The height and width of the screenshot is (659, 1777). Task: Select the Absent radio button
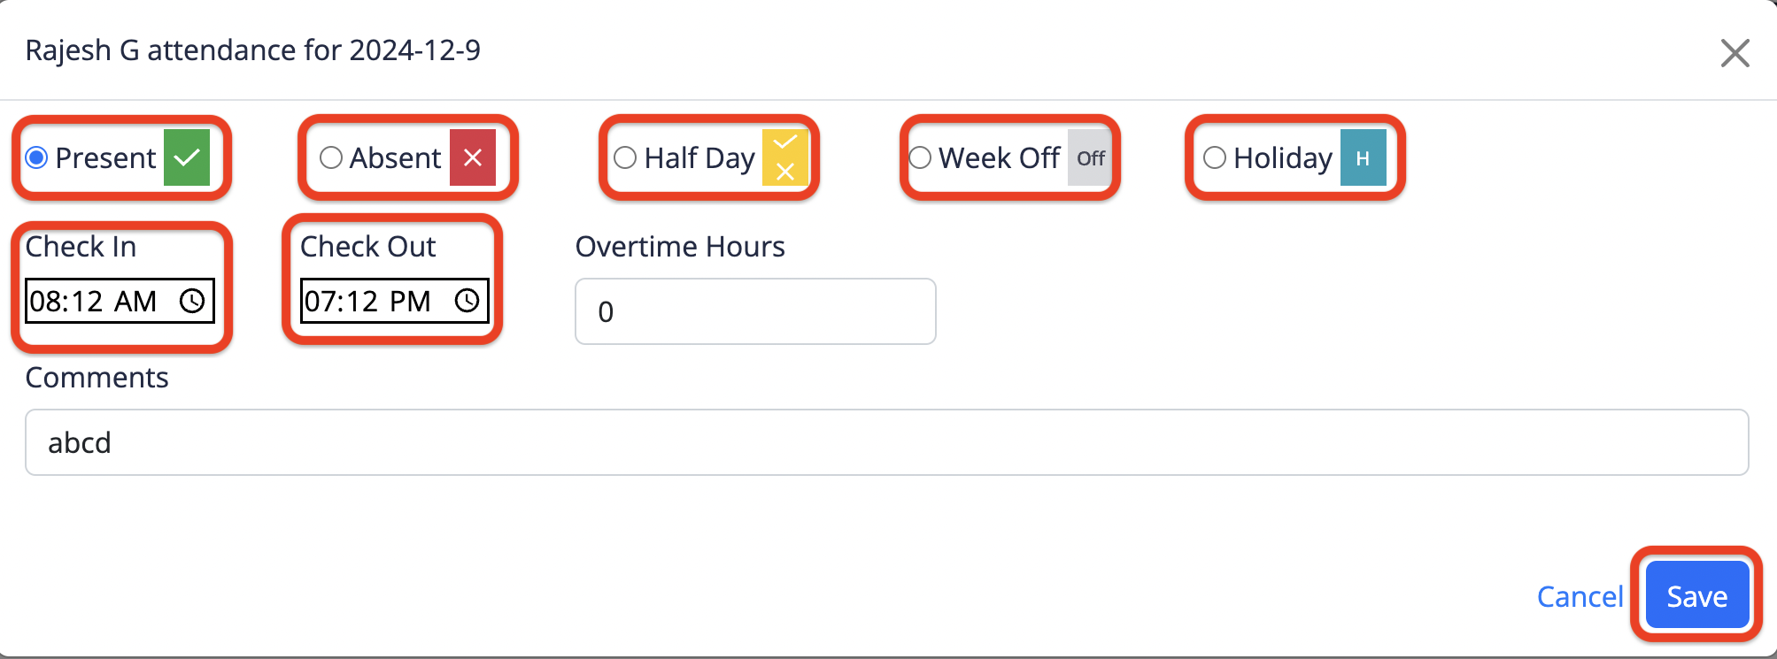tap(331, 157)
